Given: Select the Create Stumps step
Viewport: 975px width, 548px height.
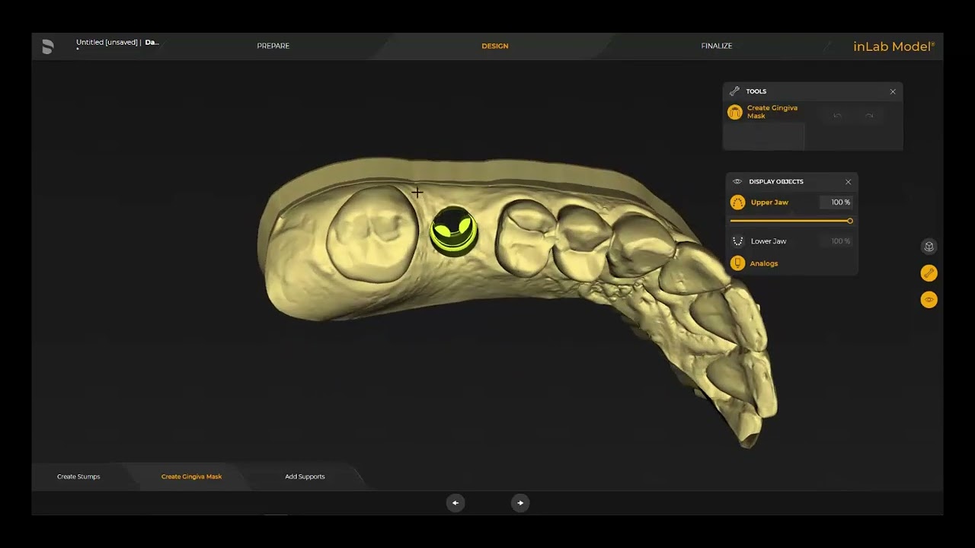Looking at the screenshot, I should [78, 476].
